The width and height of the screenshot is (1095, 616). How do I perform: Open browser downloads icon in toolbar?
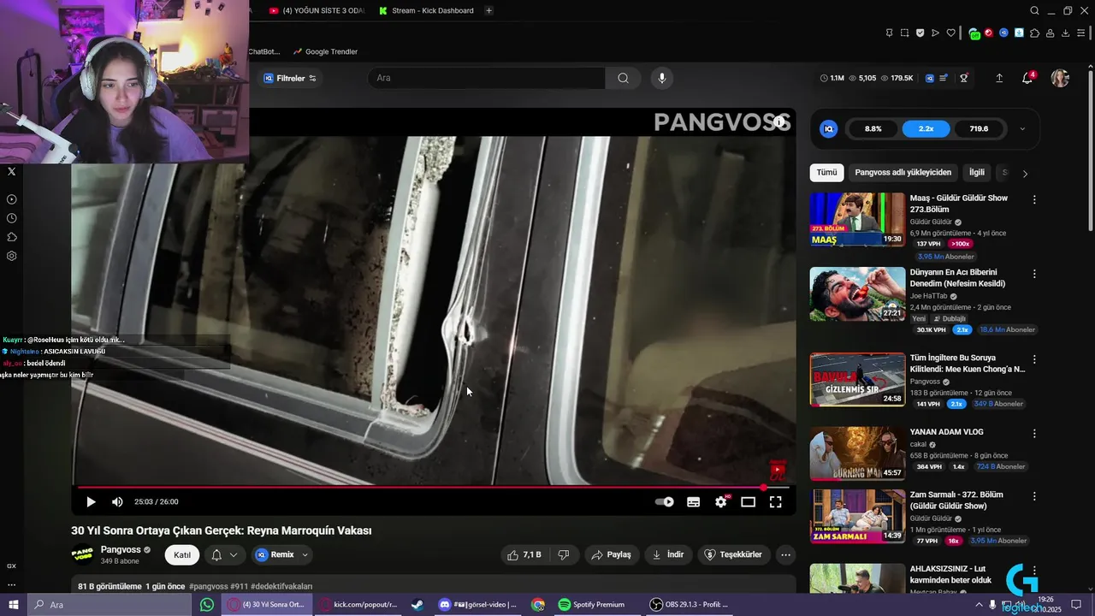[1065, 33]
